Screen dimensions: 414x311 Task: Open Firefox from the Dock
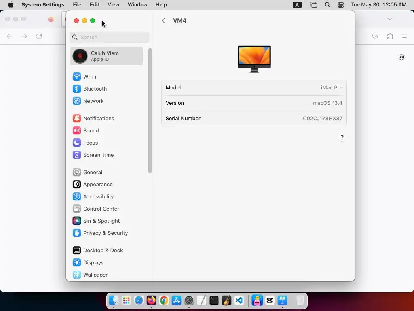(x=151, y=300)
